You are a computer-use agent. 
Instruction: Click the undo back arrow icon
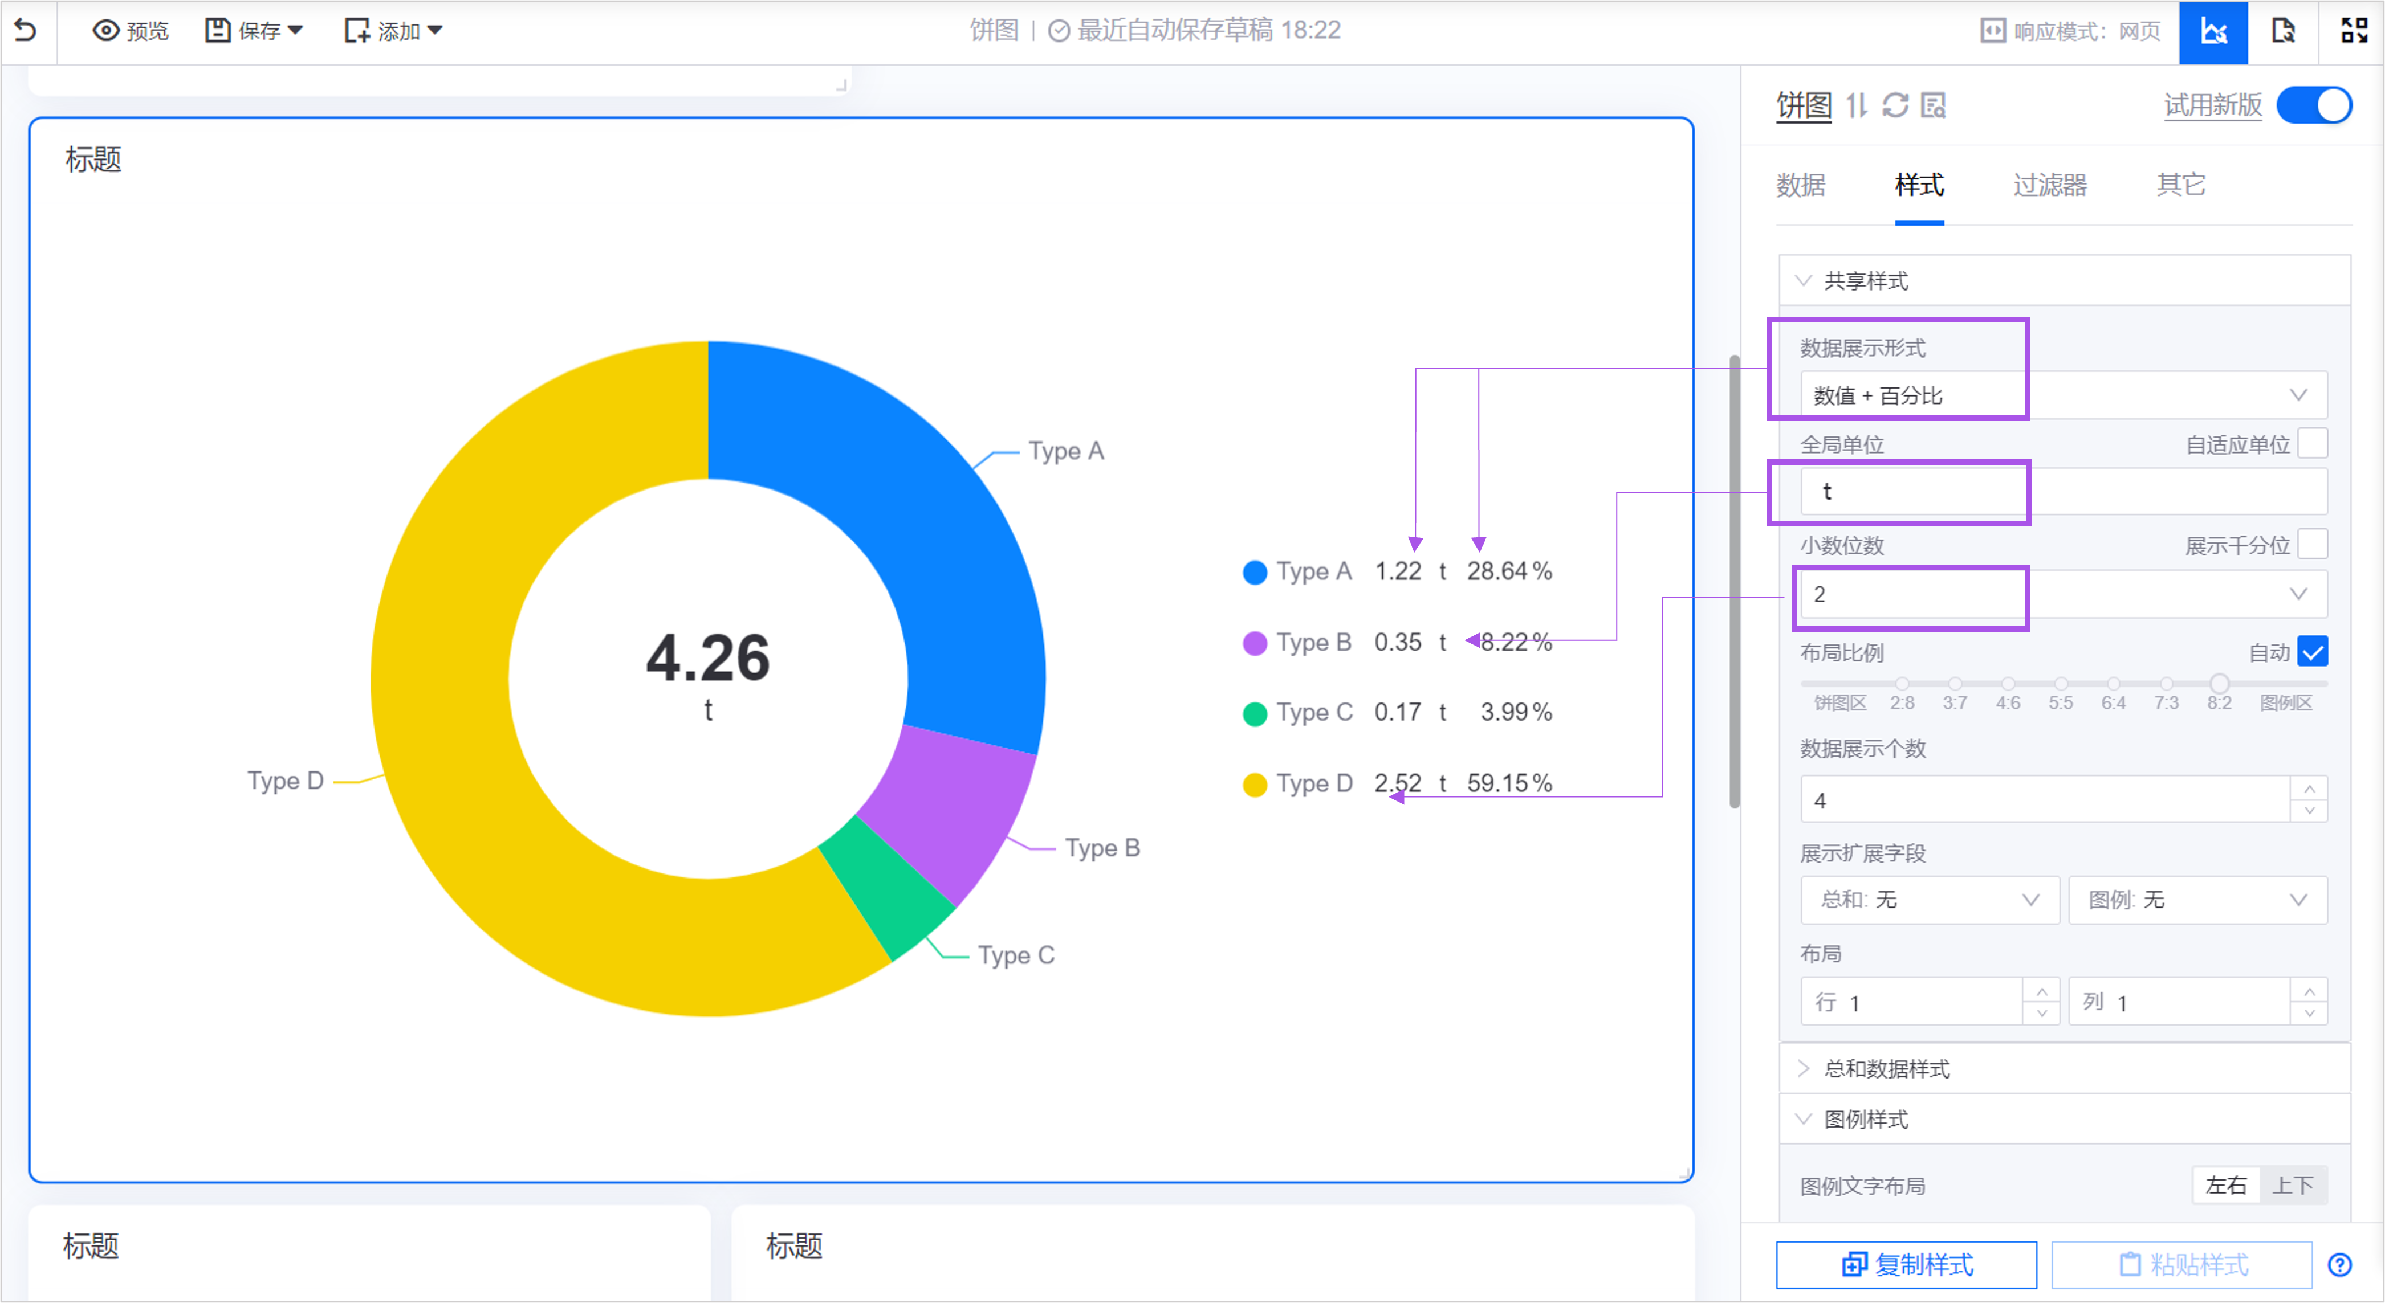point(26,31)
